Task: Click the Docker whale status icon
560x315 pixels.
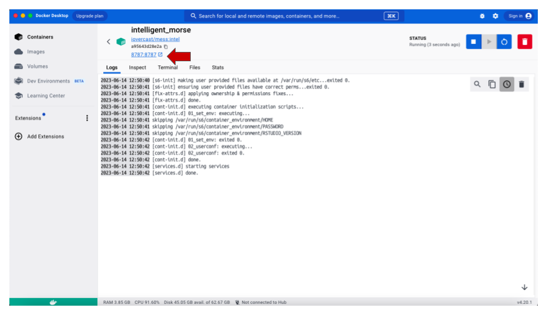Action: click(x=53, y=302)
